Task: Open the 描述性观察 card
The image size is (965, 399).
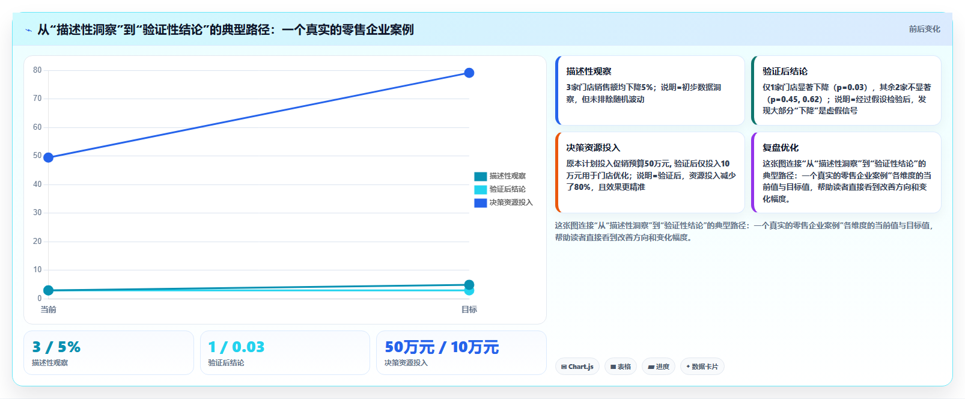Action: click(x=650, y=90)
